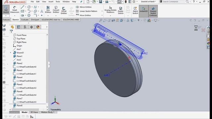Open Move Entities dropdown arrow

pyautogui.click(x=102, y=15)
